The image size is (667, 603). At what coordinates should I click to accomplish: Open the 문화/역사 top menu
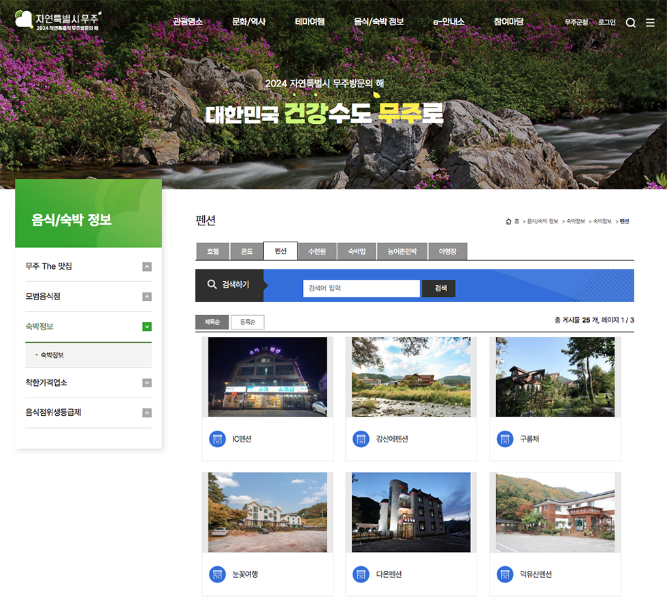click(x=249, y=21)
